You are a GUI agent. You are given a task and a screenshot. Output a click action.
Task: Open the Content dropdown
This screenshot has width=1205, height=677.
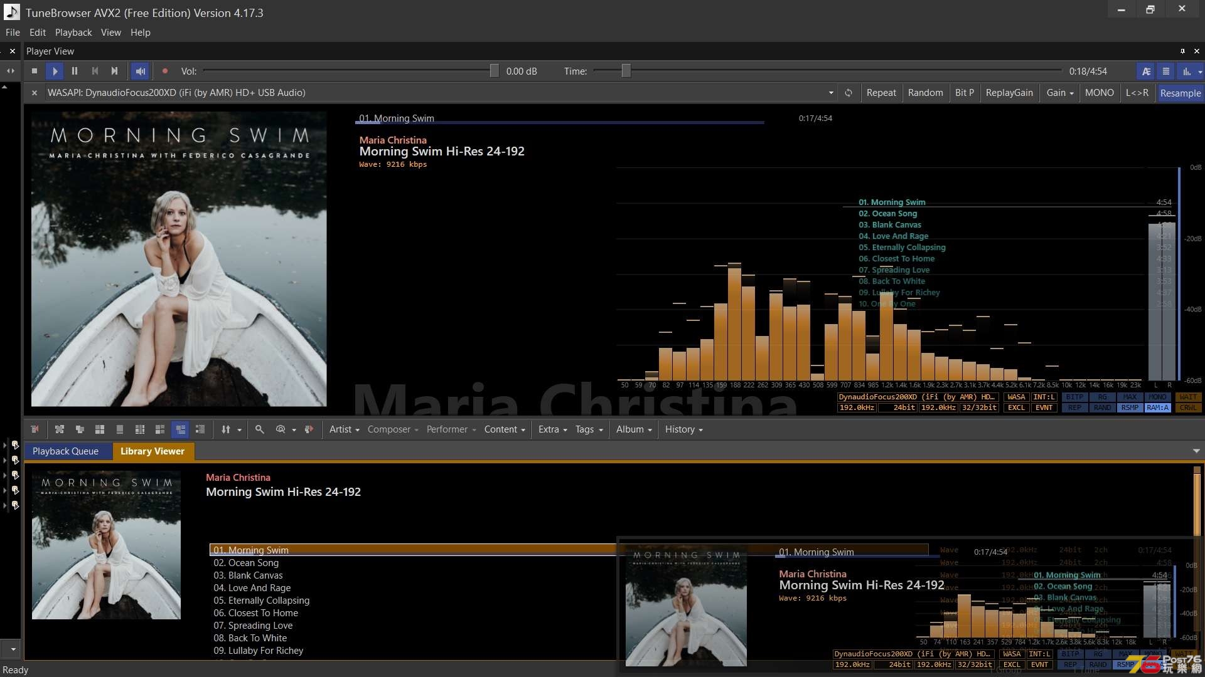tap(505, 429)
